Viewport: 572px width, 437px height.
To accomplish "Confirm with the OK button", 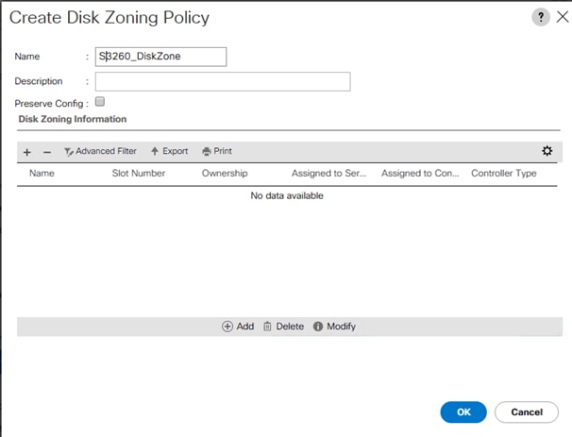I will 463,412.
